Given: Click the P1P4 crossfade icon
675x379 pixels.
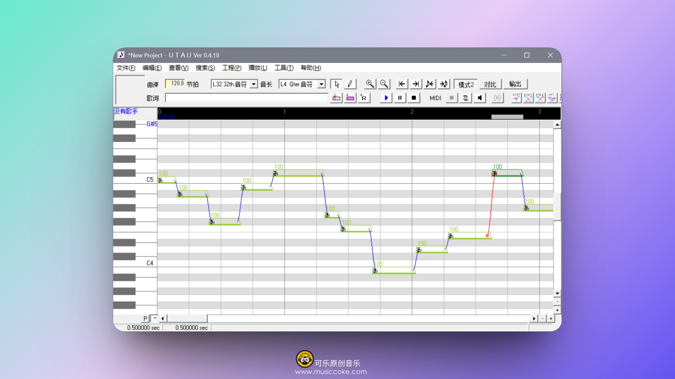Looking at the screenshot, I should click(x=540, y=98).
